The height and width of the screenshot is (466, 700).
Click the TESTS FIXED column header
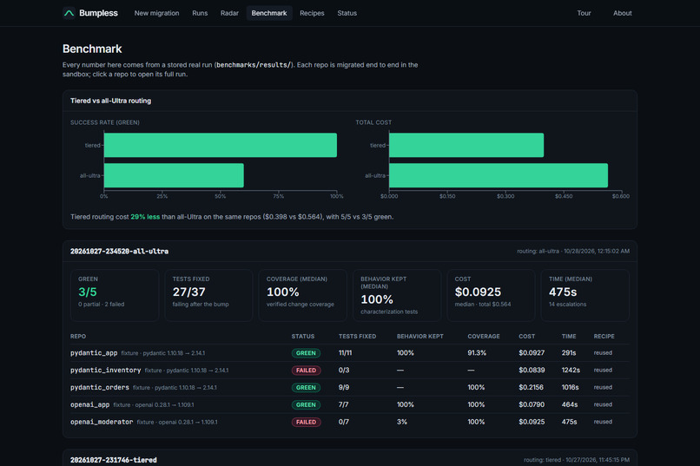[357, 337]
